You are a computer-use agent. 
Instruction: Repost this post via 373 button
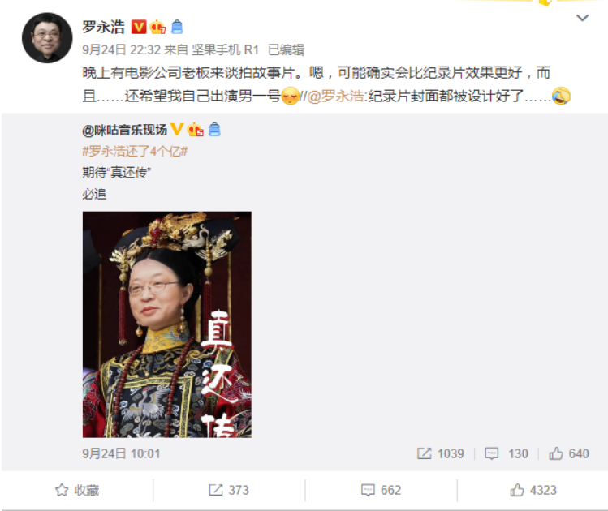pos(229,490)
